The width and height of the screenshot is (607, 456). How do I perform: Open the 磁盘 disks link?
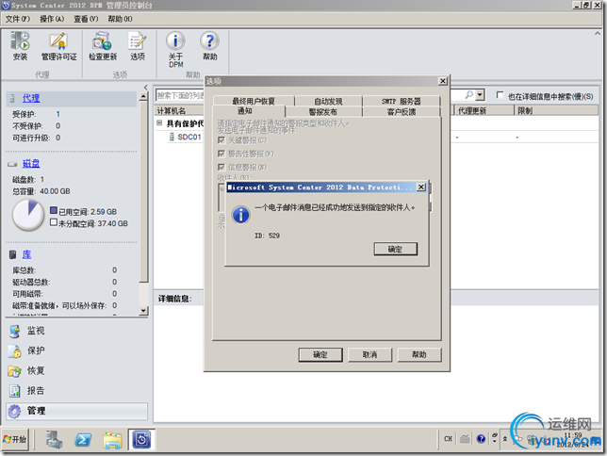(31, 164)
